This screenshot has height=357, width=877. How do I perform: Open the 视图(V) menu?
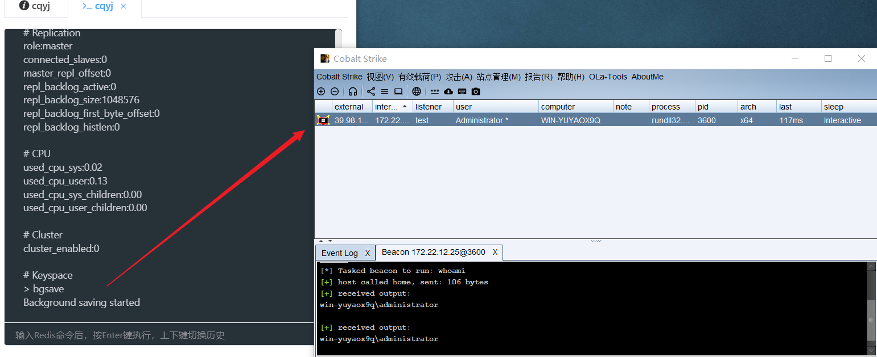click(380, 77)
